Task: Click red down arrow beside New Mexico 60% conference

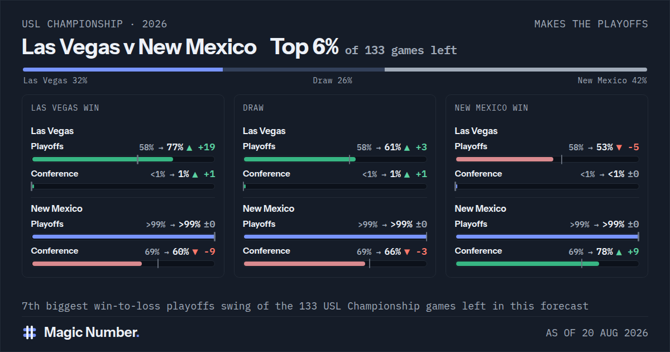Action: 195,252
